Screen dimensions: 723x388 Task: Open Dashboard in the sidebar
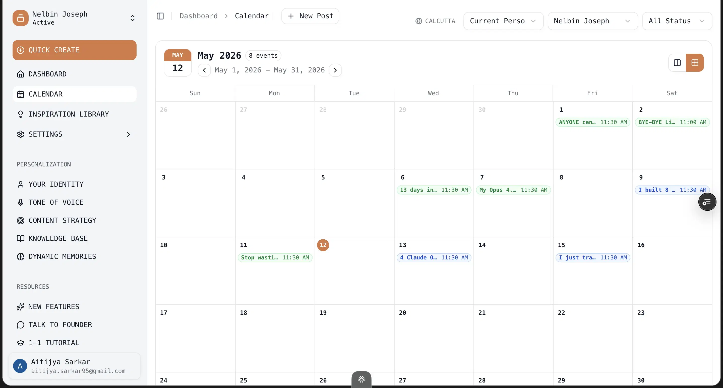pos(74,74)
